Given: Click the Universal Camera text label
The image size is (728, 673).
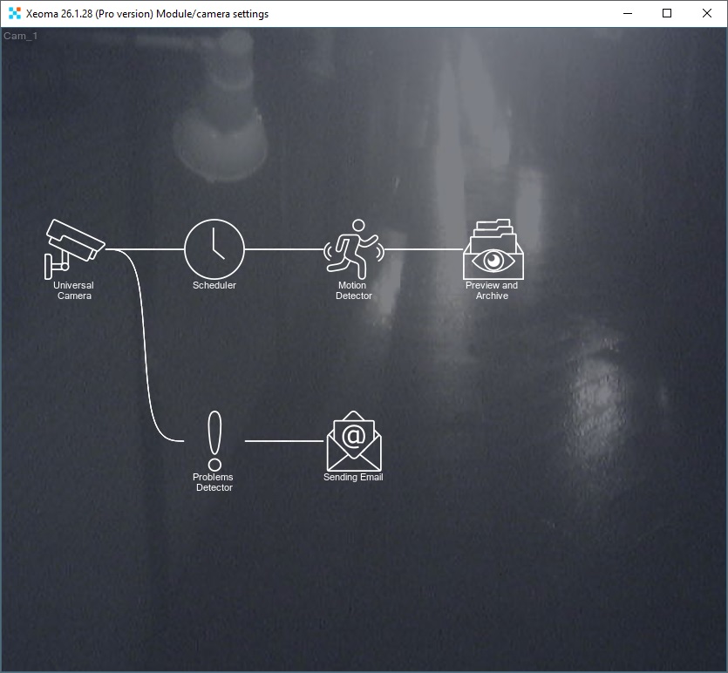Looking at the screenshot, I should click(x=73, y=290).
